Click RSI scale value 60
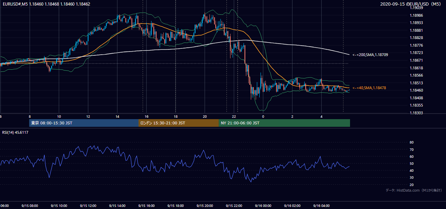 pos(412,156)
